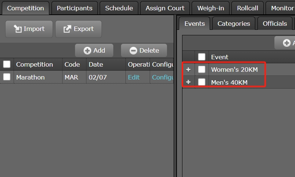295x177 pixels.
Task: Open the Officials sub-tab
Action: [x=274, y=24]
